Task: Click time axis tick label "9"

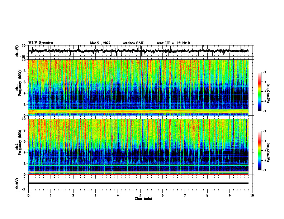Action: click(229, 195)
